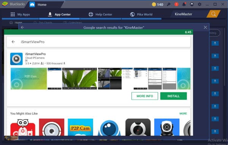Image resolution: width=228 pixels, height=145 pixels.
Task: Open the P2P Cam promo screenshot thumbnail
Action: [x=29, y=79]
